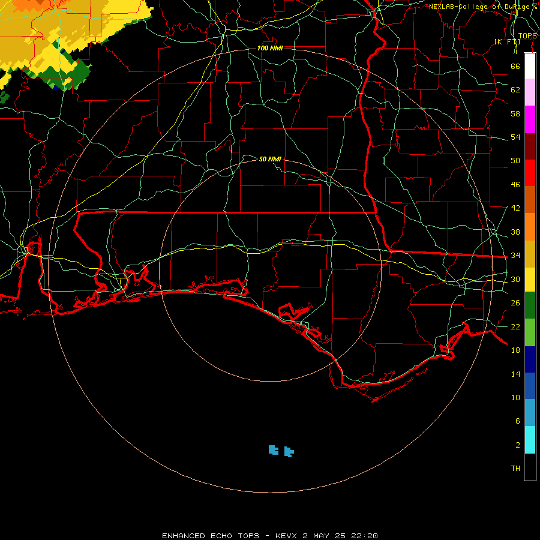Image resolution: width=540 pixels, height=540 pixels.
Task: Click the "TOPS" legend heading
Action: click(x=527, y=36)
